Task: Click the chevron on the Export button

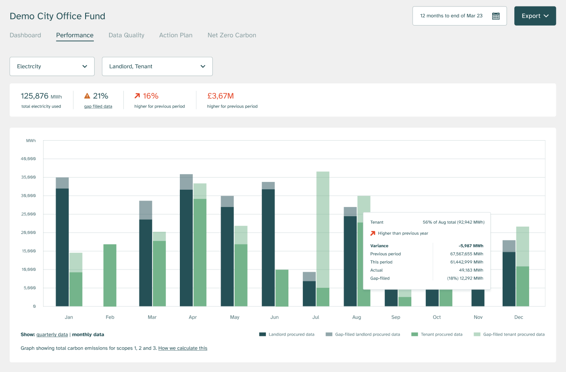Action: [x=546, y=16]
